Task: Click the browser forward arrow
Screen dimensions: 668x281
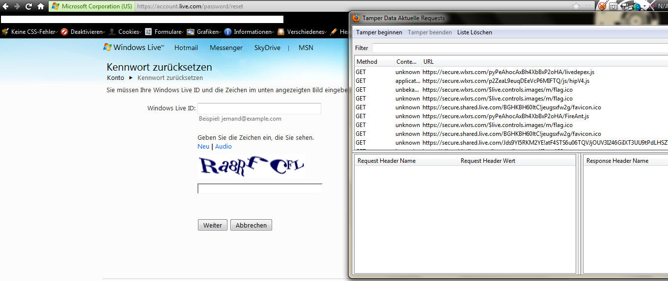Action: point(17,6)
